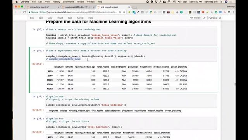The height and width of the screenshot is (140, 248).
Task: Click the zoom magnifier in address bar
Action: (x=120, y=12)
